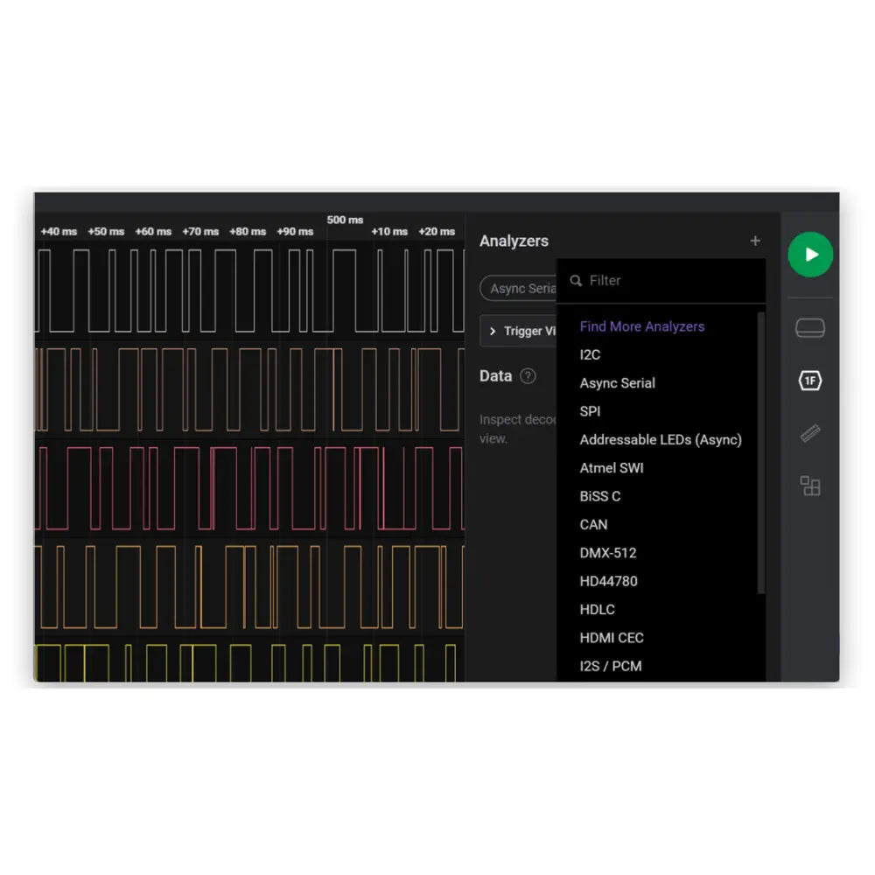
Task: Start a capture with the green play button
Action: point(810,255)
